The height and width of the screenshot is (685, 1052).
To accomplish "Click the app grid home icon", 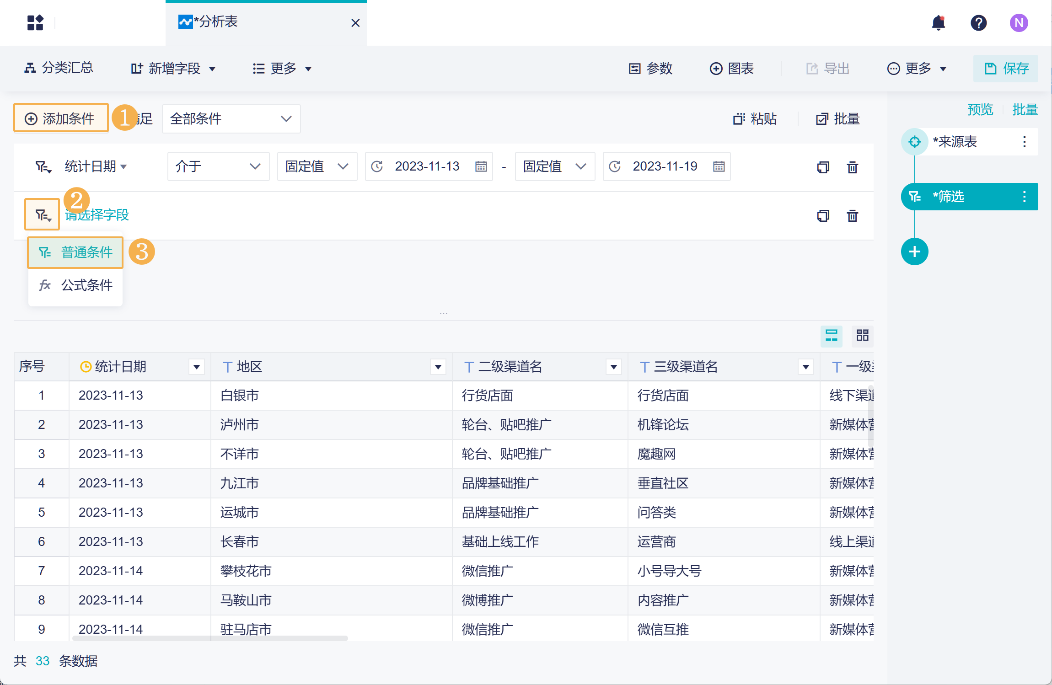I will pyautogui.click(x=35, y=22).
